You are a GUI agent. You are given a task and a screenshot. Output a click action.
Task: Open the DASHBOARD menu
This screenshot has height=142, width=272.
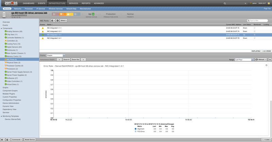[x=29, y=3]
